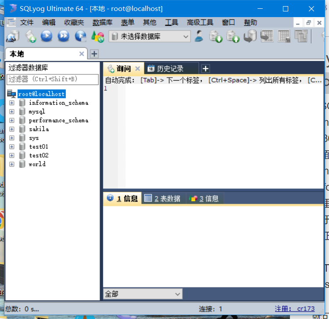Image resolution: width=329 pixels, height=319 pixels.
Task: Close the 本地 connection tab
Action: (x=82, y=54)
